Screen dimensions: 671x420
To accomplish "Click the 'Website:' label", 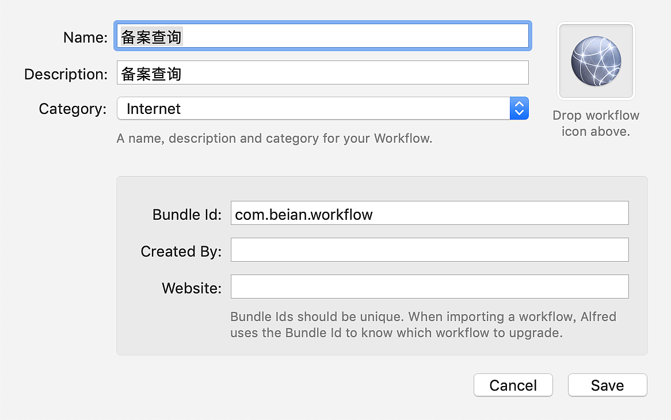I will pyautogui.click(x=191, y=288).
